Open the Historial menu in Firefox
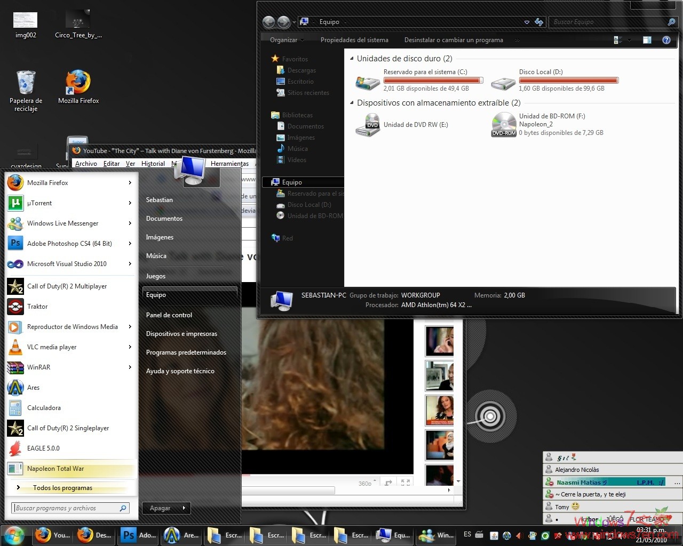Screen dimensions: 683x546 click(x=153, y=164)
